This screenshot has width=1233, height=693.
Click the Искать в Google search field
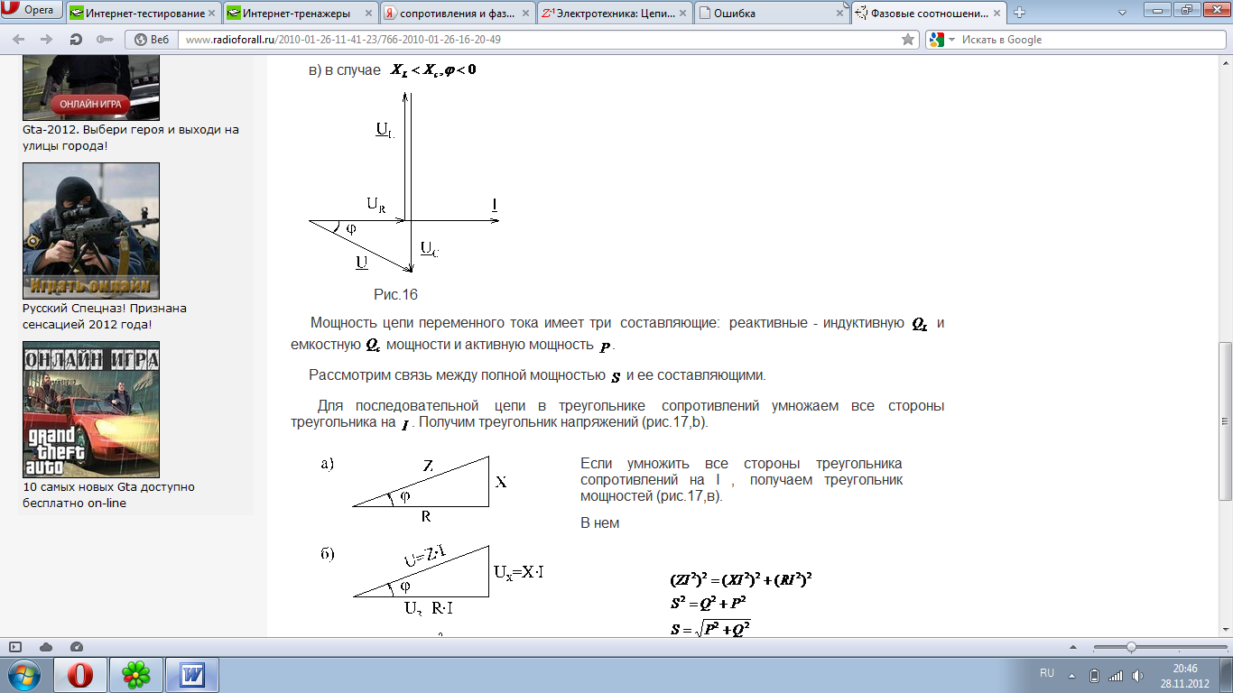pyautogui.click(x=1088, y=40)
